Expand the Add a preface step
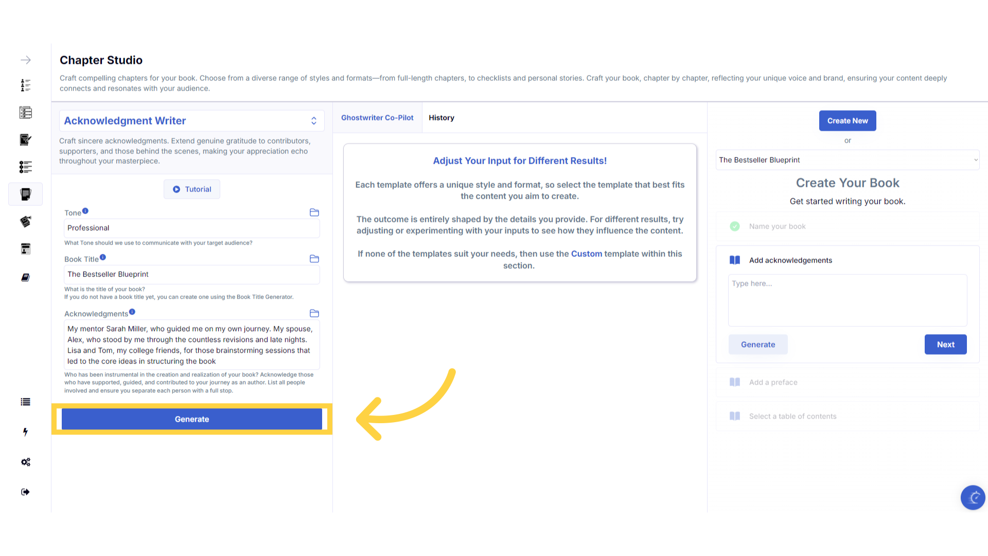This screenshot has height=556, width=988. 773,383
